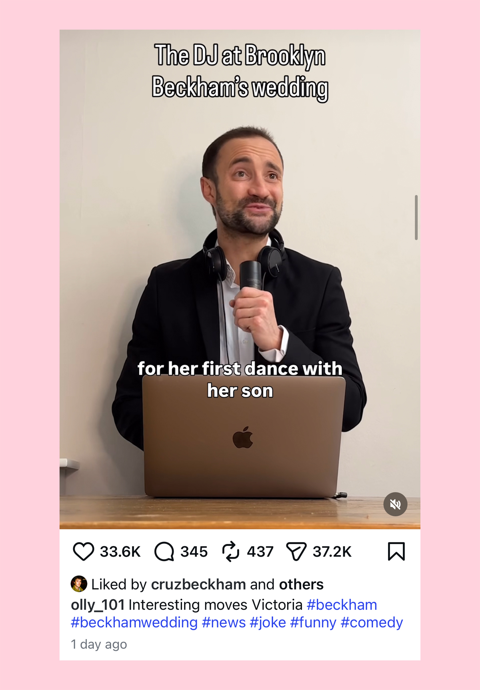Unmute the video with the speaker icon
Image resolution: width=480 pixels, height=690 pixels.
pos(395,504)
